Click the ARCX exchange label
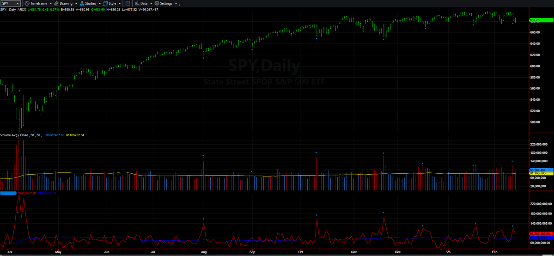Screen dimensions: 554x256 coord(22,10)
